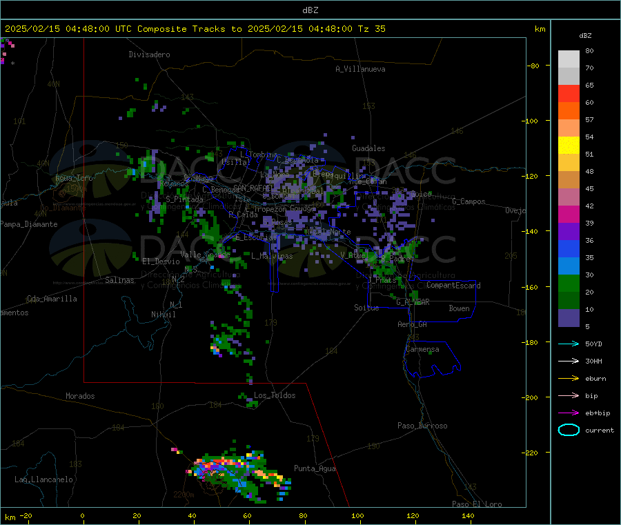Select the red 60 dBZ color swatch
The width and height of the screenshot is (621, 525).
569,93
